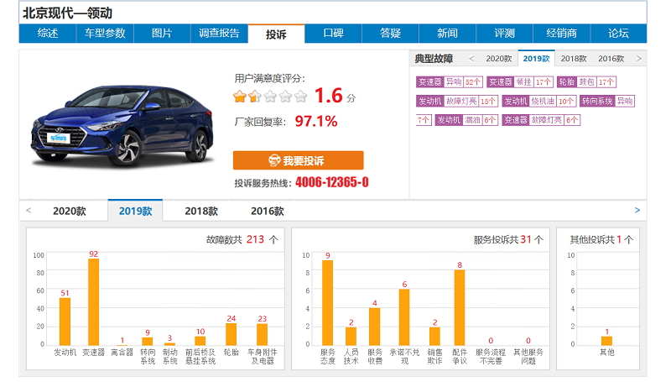Open 发动机 故障灯亮 15个 fault tag
671x382 pixels.
[457, 101]
